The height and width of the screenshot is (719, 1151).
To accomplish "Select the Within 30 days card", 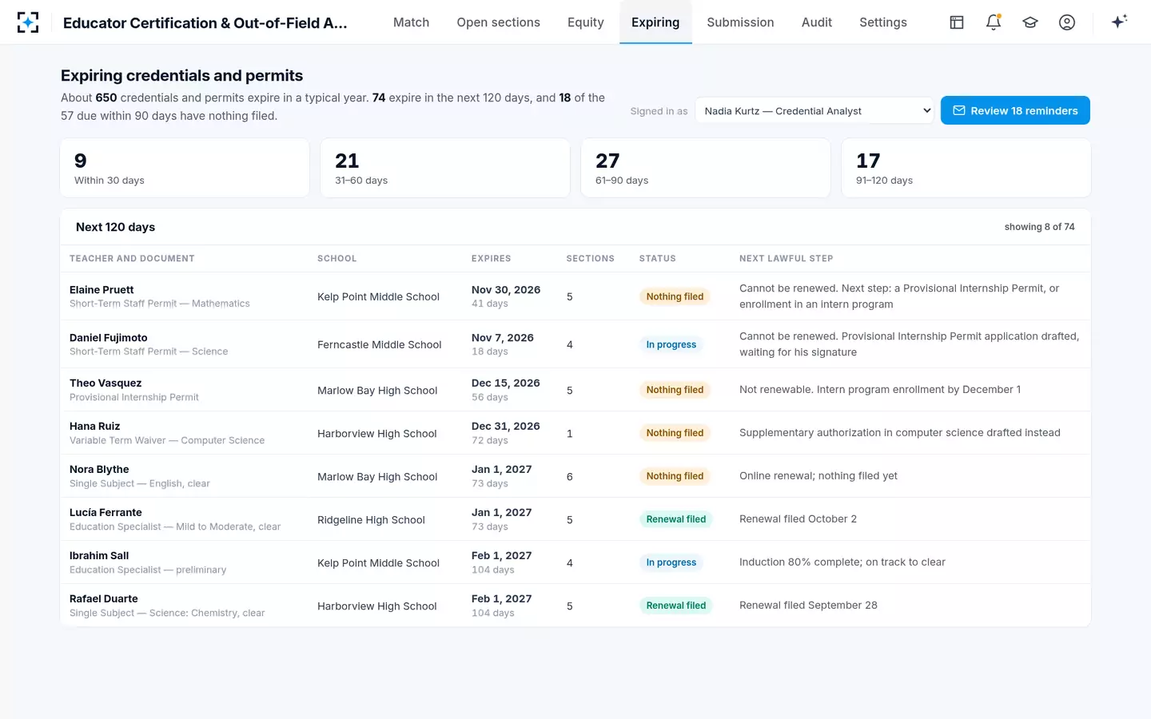I will click(185, 168).
